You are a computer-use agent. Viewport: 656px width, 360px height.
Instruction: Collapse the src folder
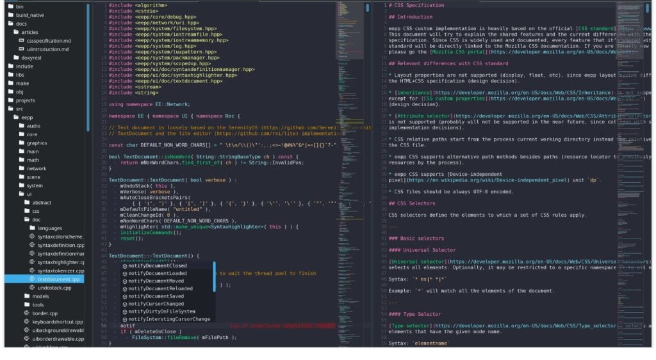coord(11,109)
